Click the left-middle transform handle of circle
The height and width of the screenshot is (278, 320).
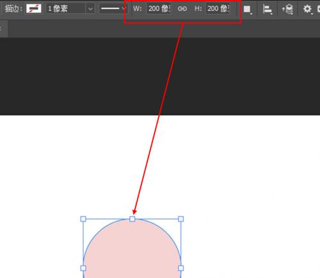[x=83, y=268]
